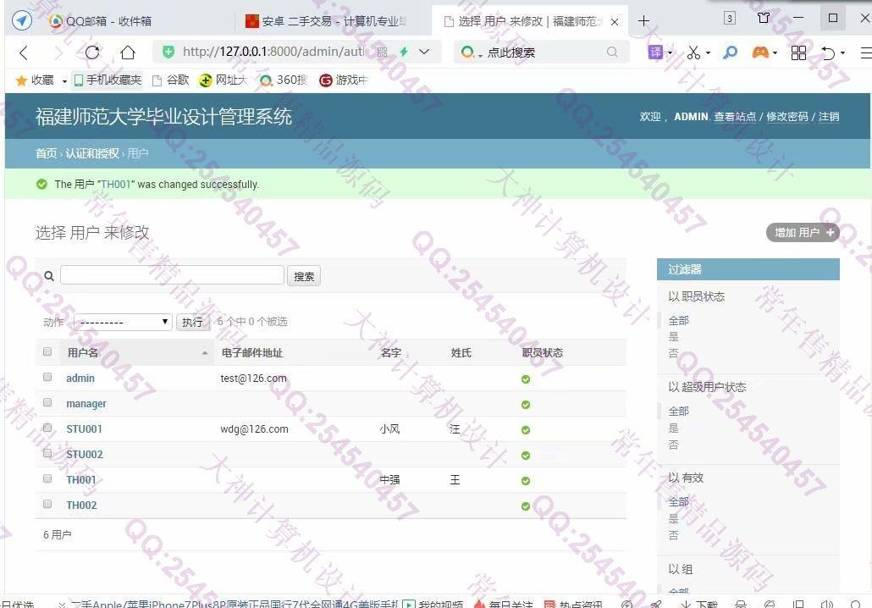
Task: Check the box for user TH001
Action: (x=47, y=478)
